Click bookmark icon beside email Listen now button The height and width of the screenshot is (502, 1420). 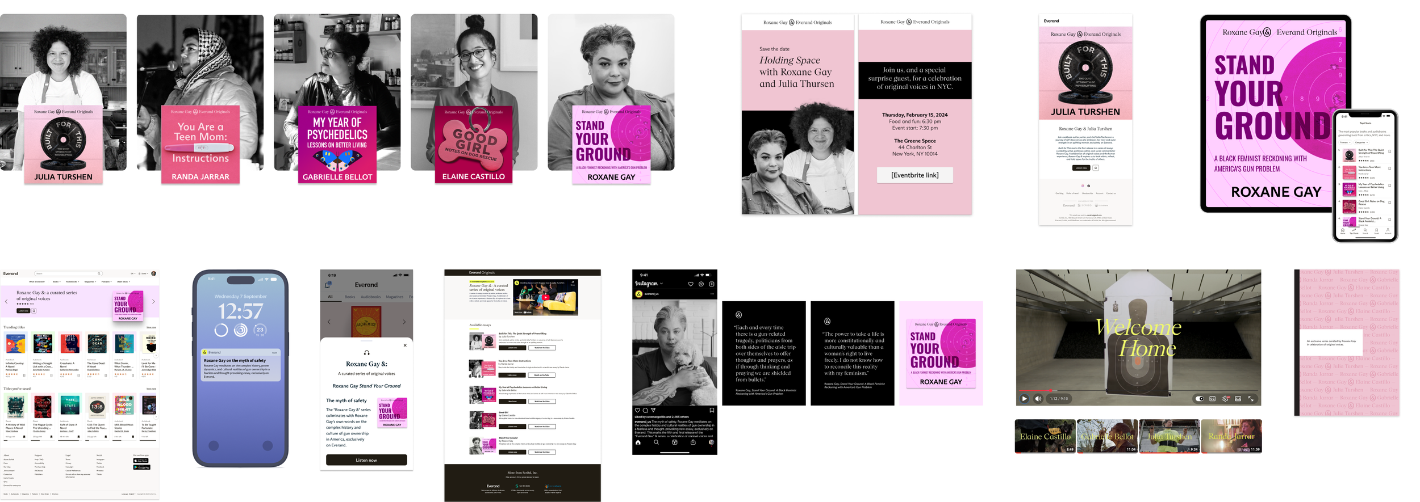click(x=1096, y=168)
